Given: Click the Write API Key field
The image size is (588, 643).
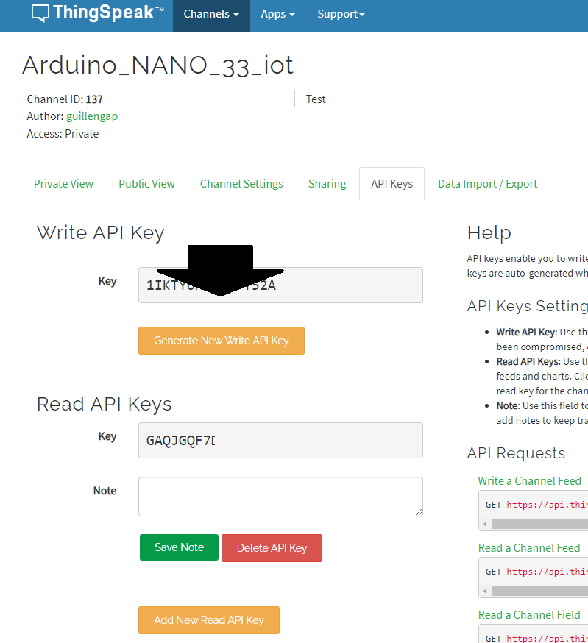Looking at the screenshot, I should pos(280,285).
